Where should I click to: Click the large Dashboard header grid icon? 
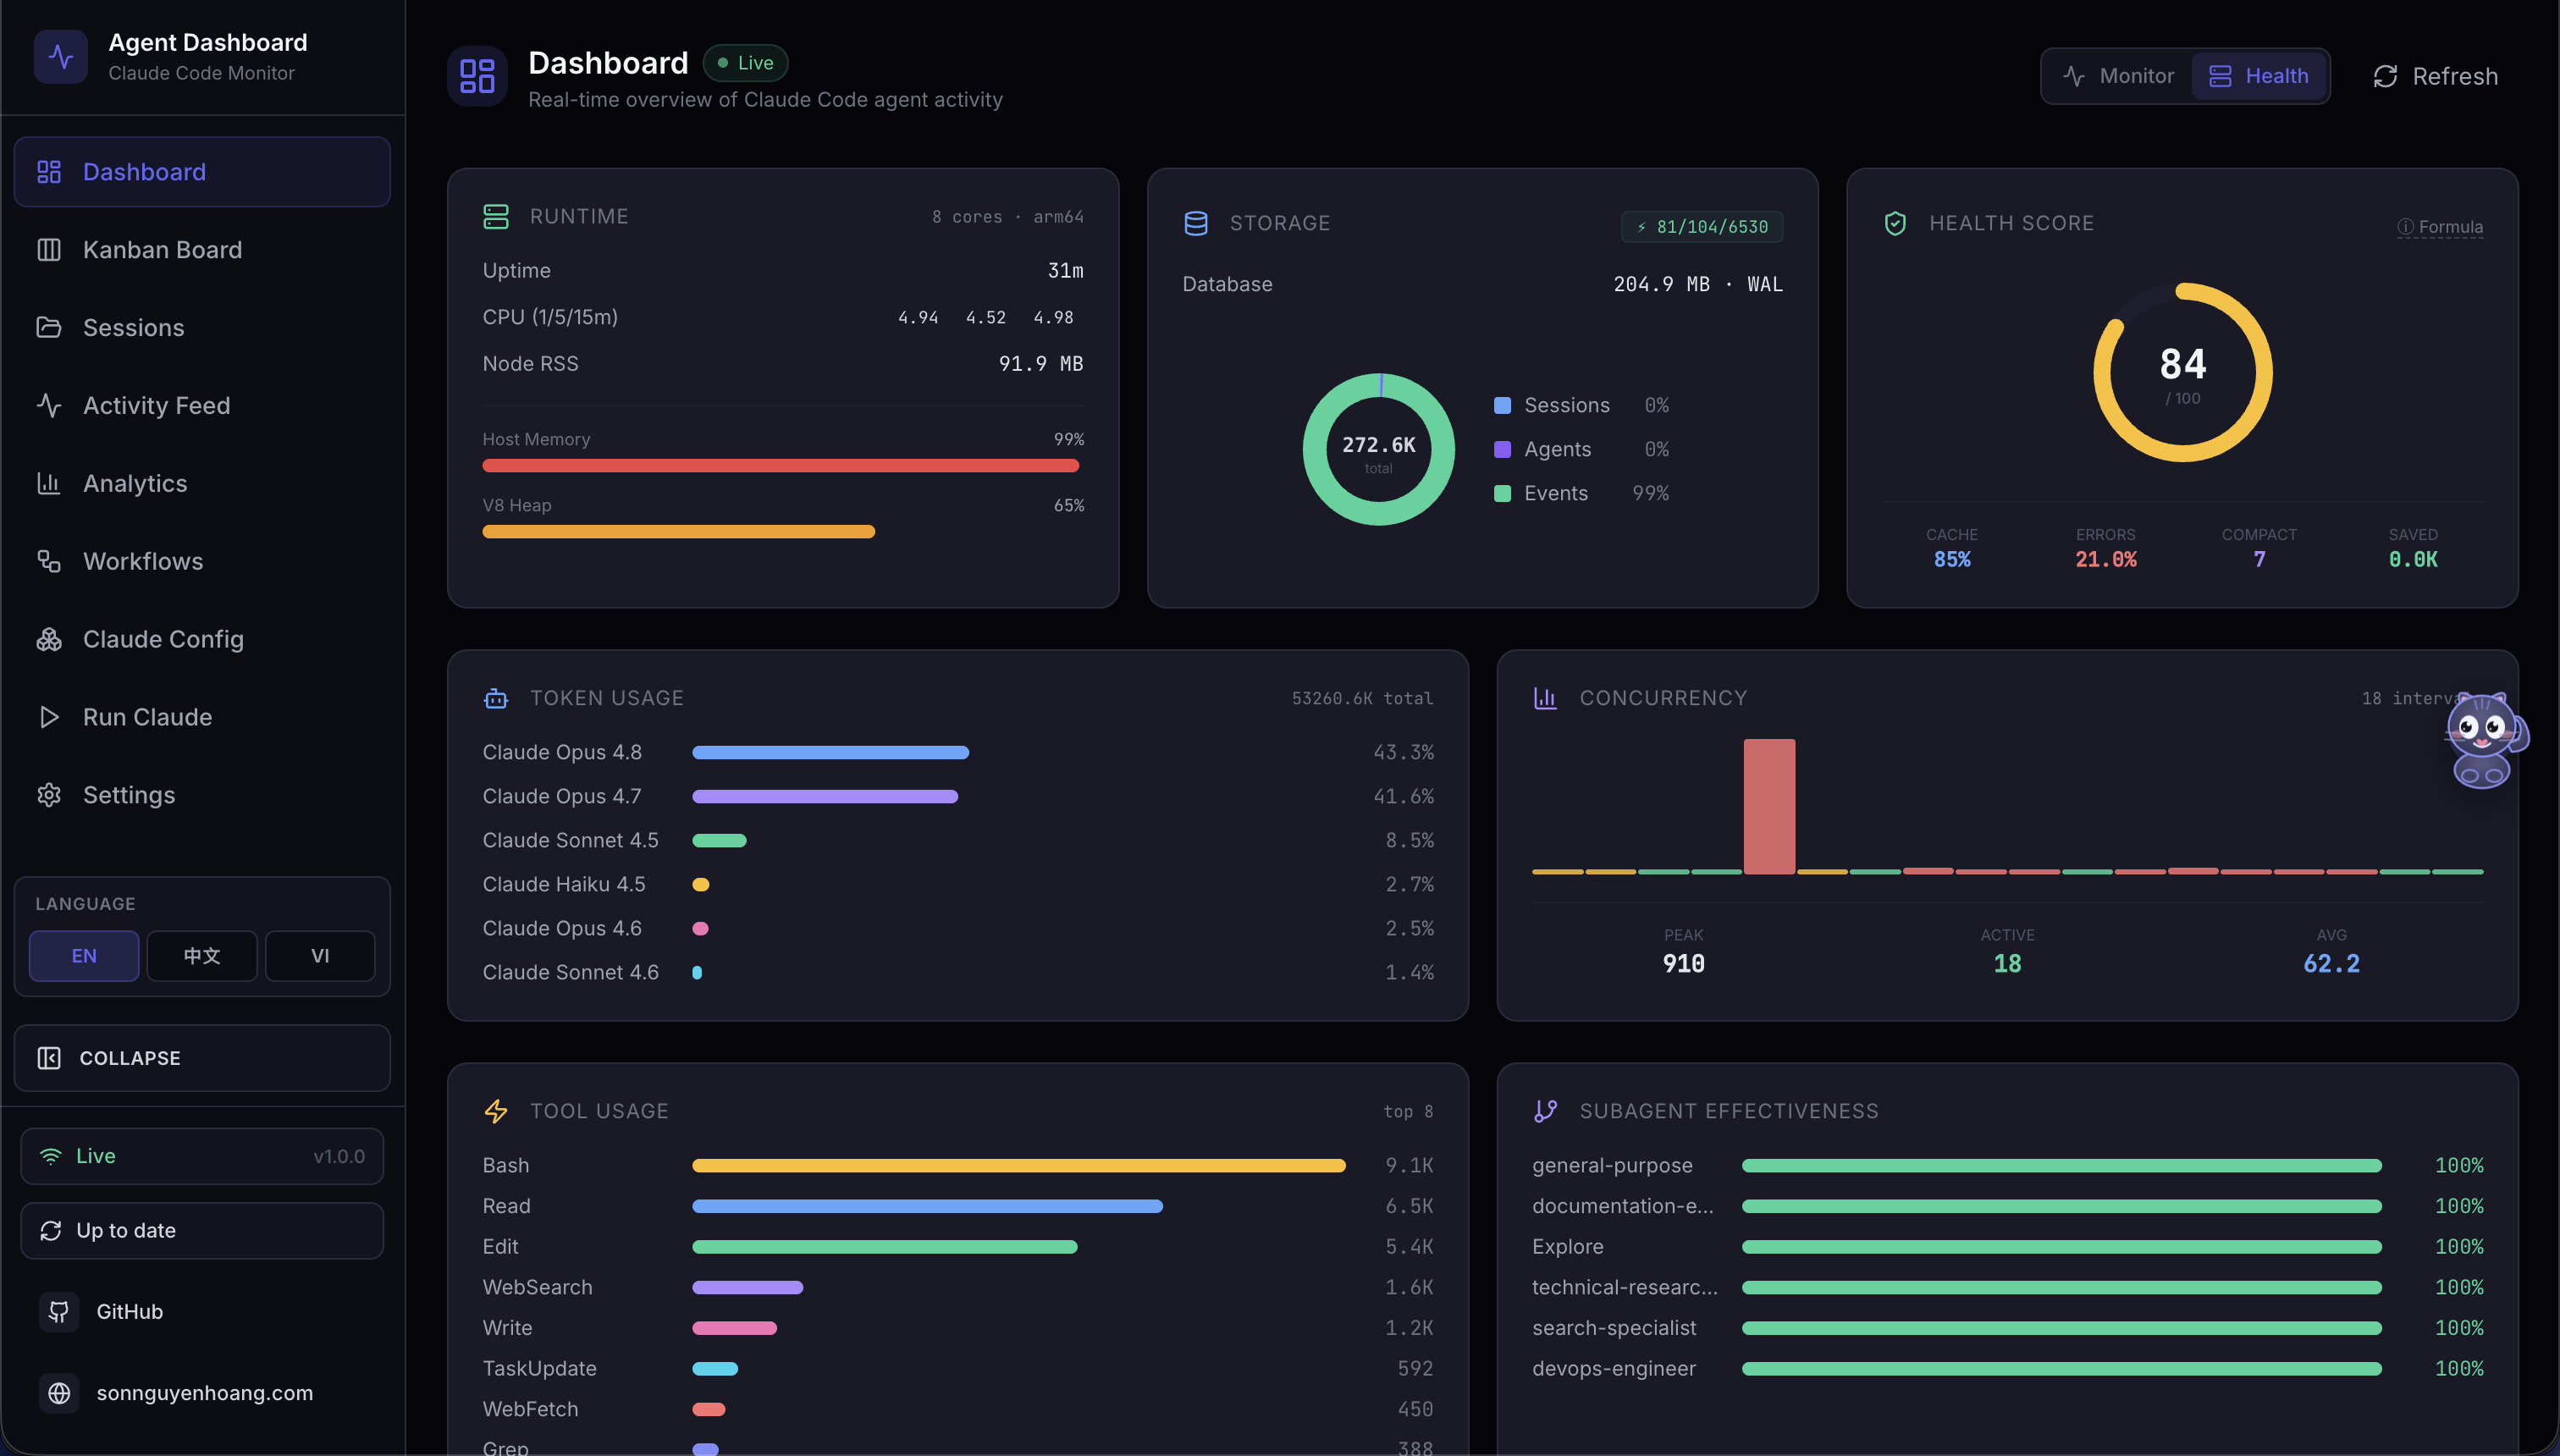(477, 76)
